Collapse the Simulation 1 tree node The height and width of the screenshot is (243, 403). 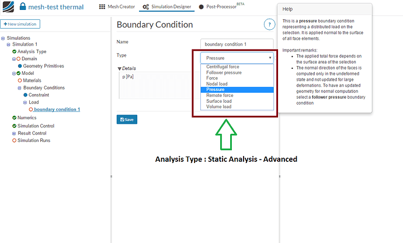pos(9,44)
